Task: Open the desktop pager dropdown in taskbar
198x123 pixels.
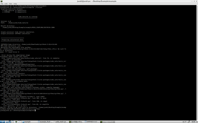Action: [20, 122]
